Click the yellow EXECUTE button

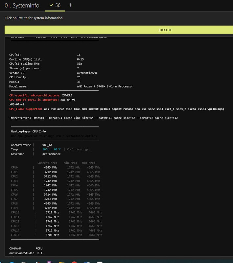point(119,30)
